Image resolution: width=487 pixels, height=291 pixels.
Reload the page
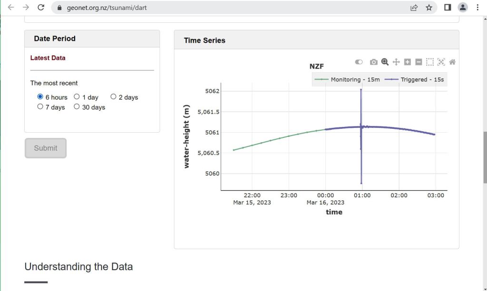tap(41, 8)
